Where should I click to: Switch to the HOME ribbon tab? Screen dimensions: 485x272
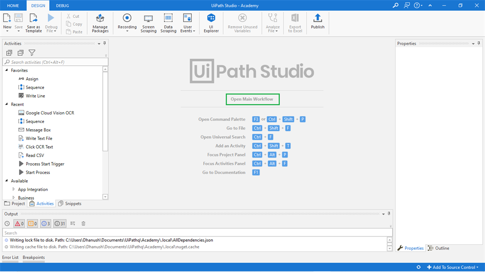pyautogui.click(x=13, y=6)
